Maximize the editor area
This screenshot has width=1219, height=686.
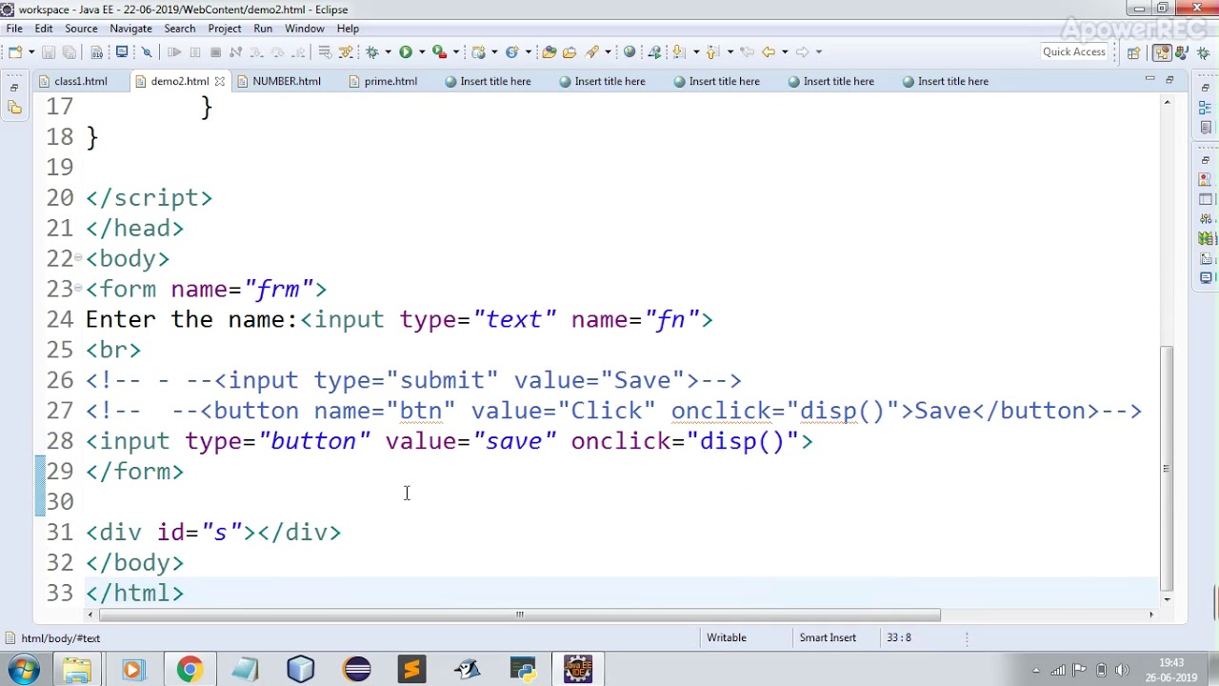(1169, 80)
